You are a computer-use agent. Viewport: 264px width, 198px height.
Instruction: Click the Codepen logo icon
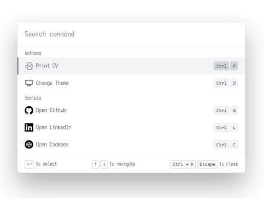[29, 145]
